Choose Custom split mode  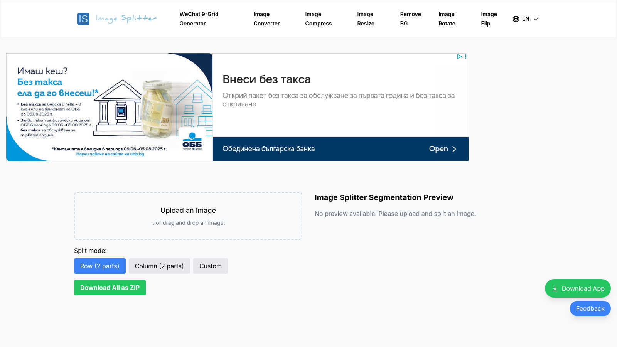211,266
